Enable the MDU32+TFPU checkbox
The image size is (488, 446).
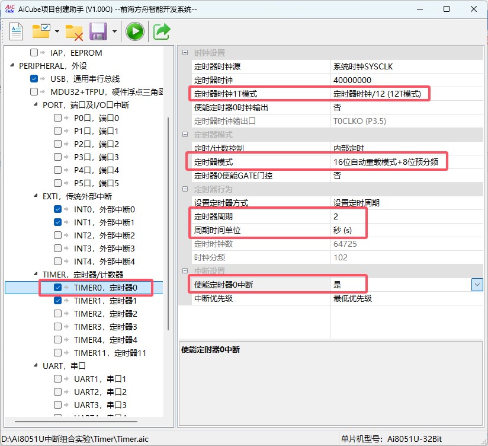click(34, 91)
